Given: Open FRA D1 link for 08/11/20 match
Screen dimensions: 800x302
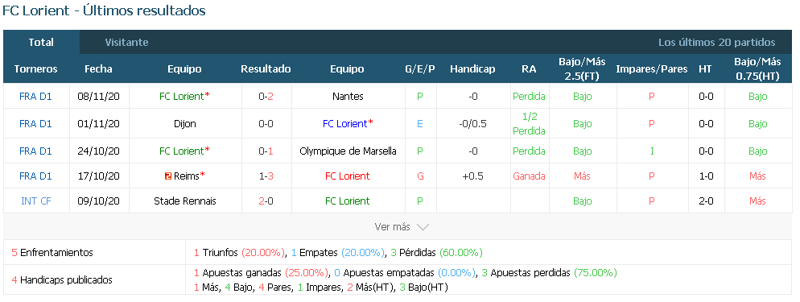Looking at the screenshot, I should point(35,97).
